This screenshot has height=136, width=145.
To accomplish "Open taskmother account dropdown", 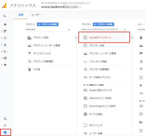I will pos(48,30).
